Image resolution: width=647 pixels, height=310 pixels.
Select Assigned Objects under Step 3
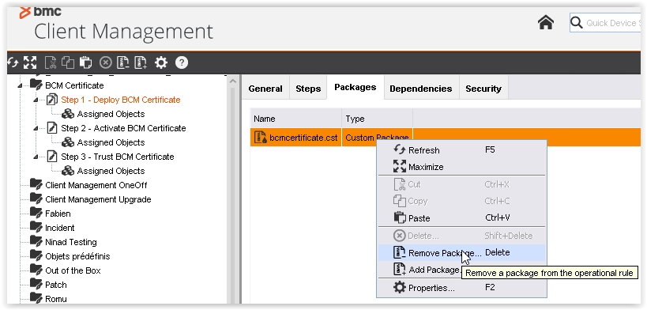click(111, 171)
